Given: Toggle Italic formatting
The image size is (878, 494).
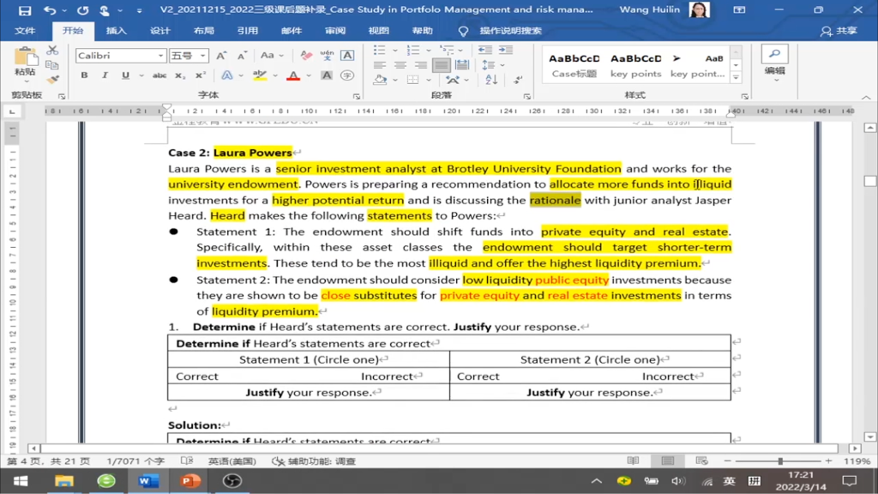Looking at the screenshot, I should [x=105, y=75].
